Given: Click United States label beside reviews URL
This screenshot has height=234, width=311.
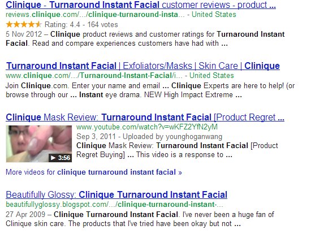Looking at the screenshot, I should coord(214,15).
